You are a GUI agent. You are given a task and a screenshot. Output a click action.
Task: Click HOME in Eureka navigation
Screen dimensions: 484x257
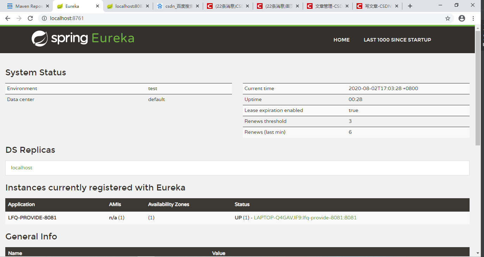pyautogui.click(x=341, y=40)
